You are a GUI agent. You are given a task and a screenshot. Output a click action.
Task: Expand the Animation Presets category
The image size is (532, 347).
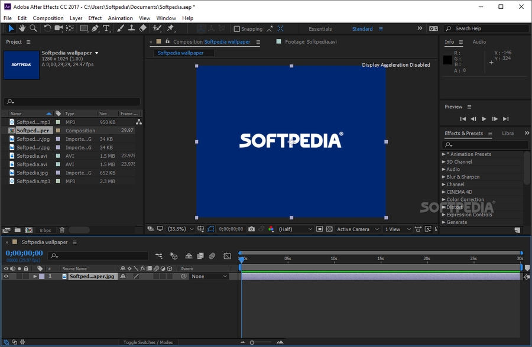pyautogui.click(x=444, y=154)
